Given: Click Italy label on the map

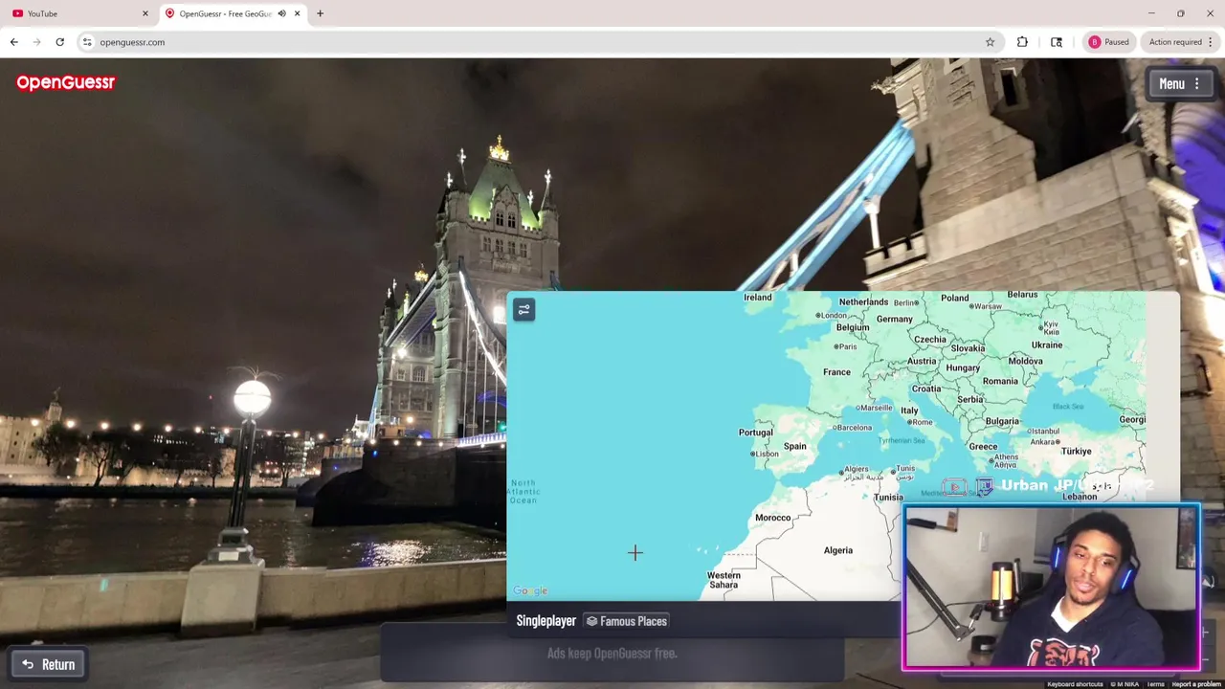Looking at the screenshot, I should pyautogui.click(x=909, y=410).
